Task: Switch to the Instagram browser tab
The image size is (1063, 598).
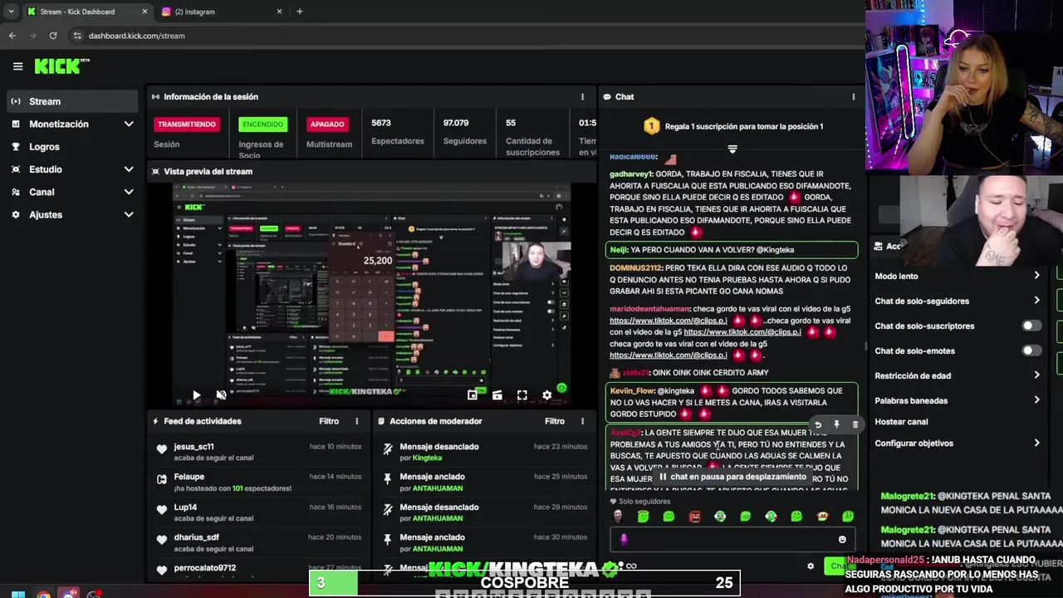Action: (221, 12)
